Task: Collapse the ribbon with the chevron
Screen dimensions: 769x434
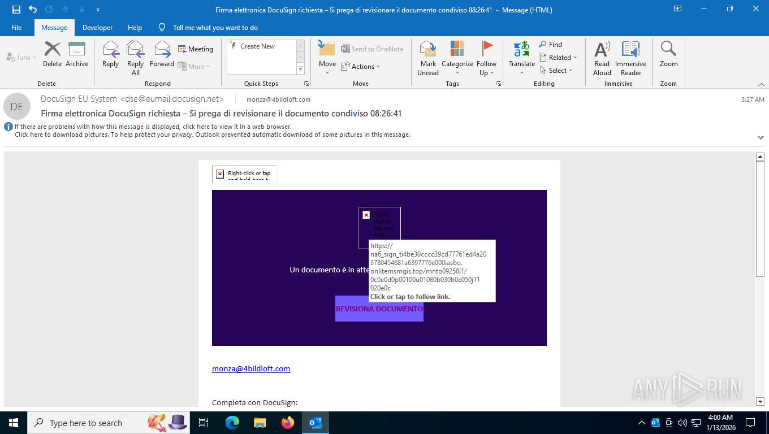Action: click(x=761, y=84)
